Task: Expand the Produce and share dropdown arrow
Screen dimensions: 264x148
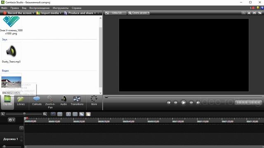Action: coord(95,13)
